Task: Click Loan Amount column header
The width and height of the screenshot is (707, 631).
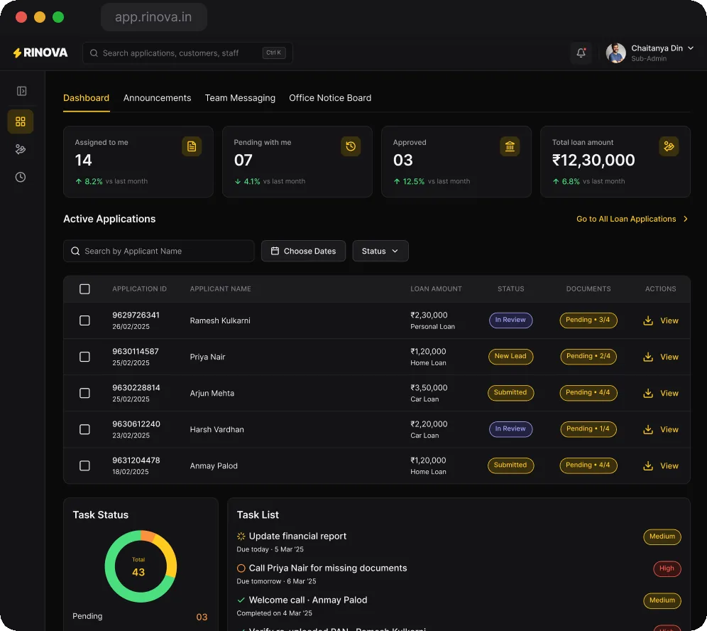Action: (436, 289)
